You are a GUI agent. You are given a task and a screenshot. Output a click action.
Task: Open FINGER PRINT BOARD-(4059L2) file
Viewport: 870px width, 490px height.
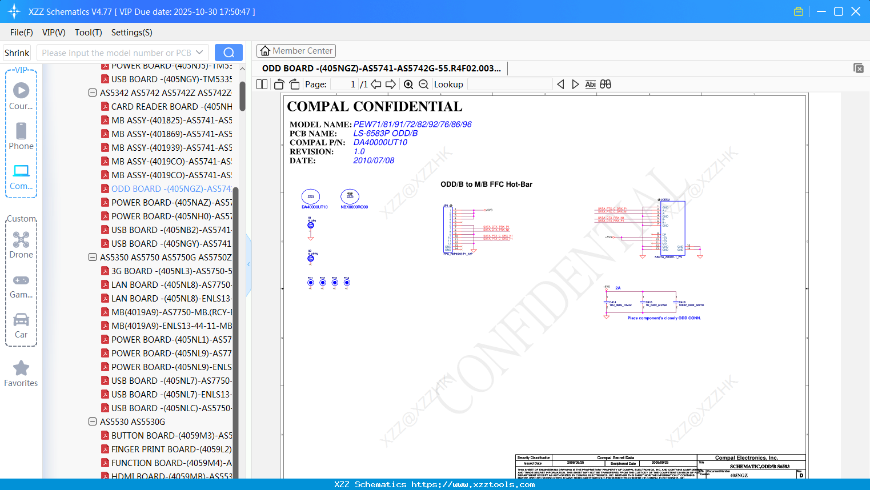[167, 449]
